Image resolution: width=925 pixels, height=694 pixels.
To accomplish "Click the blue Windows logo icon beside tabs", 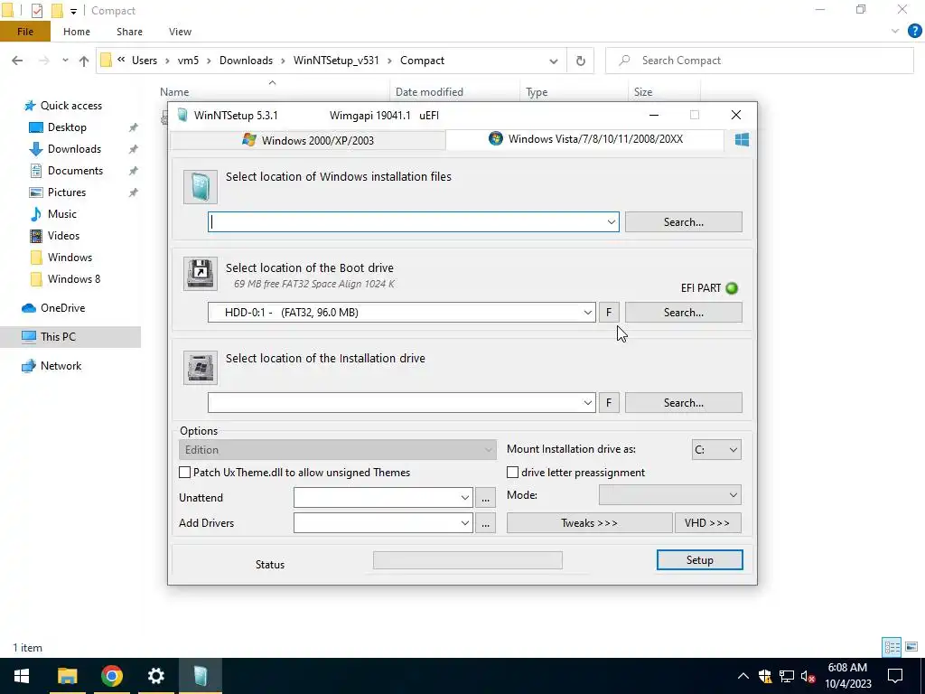I will tap(743, 140).
